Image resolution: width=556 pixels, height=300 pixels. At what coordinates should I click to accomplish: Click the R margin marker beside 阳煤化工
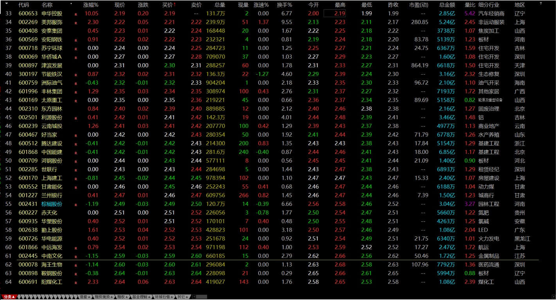(76, 282)
